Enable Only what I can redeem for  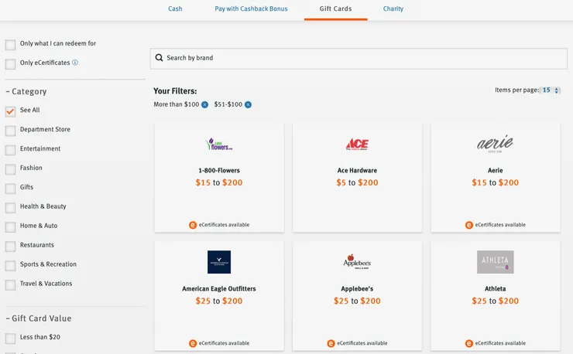tap(11, 45)
